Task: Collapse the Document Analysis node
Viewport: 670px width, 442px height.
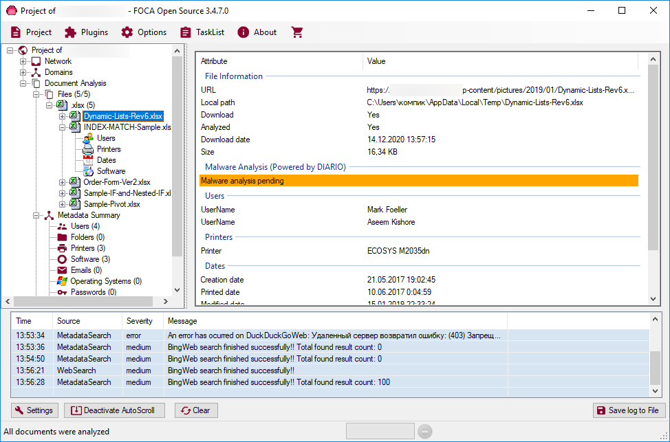Action: pos(23,84)
